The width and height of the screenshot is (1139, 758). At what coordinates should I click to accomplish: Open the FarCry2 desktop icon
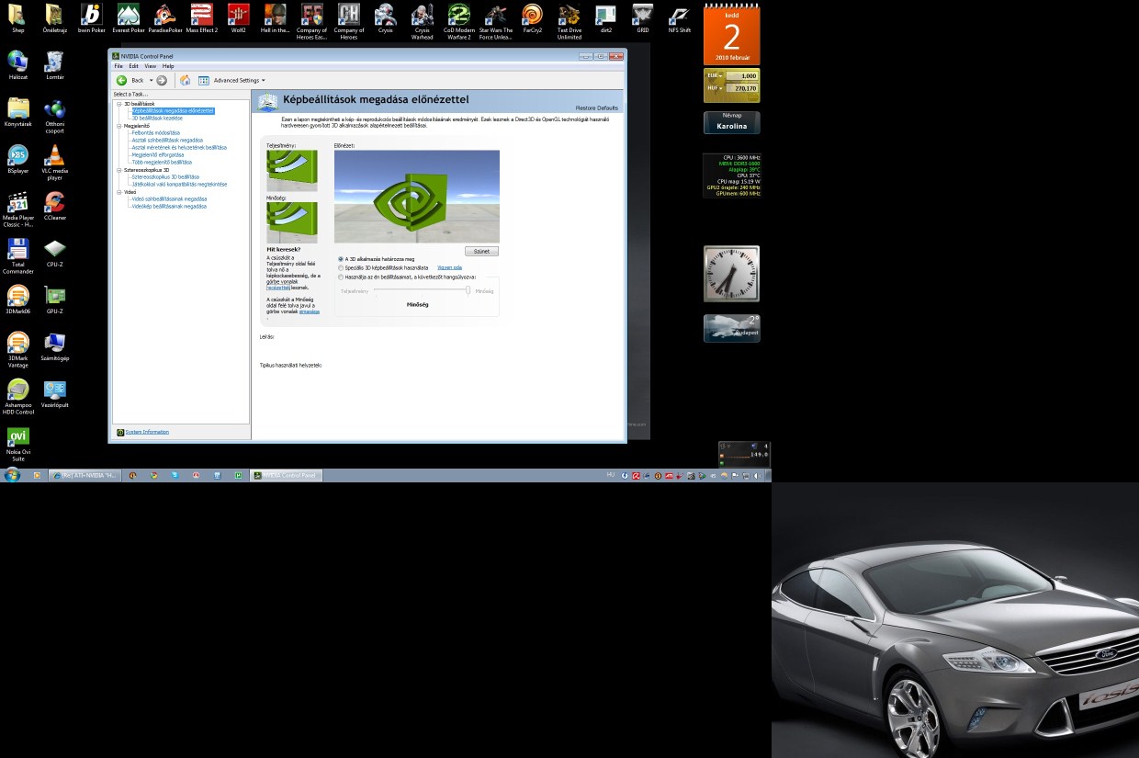click(533, 17)
